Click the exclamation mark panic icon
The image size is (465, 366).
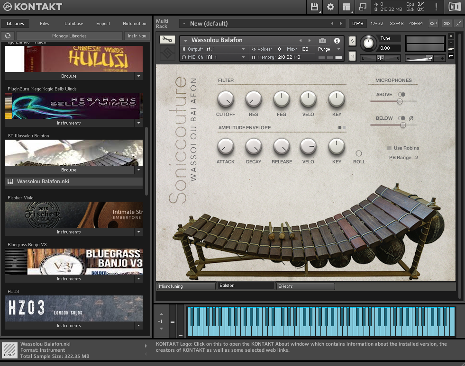pyautogui.click(x=436, y=7)
